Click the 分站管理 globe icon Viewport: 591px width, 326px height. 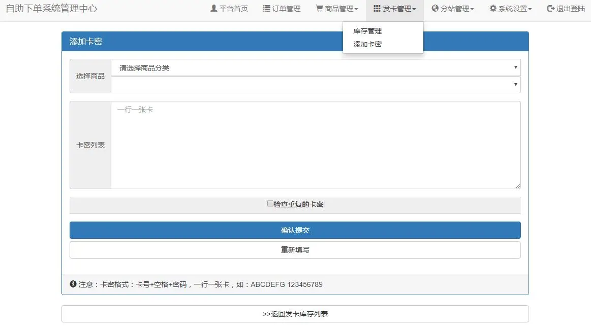click(434, 8)
